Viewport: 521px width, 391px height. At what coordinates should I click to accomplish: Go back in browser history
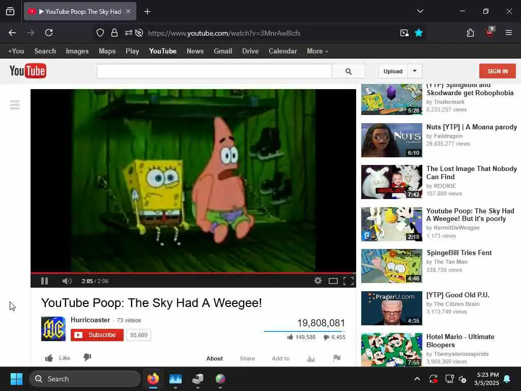click(x=12, y=33)
